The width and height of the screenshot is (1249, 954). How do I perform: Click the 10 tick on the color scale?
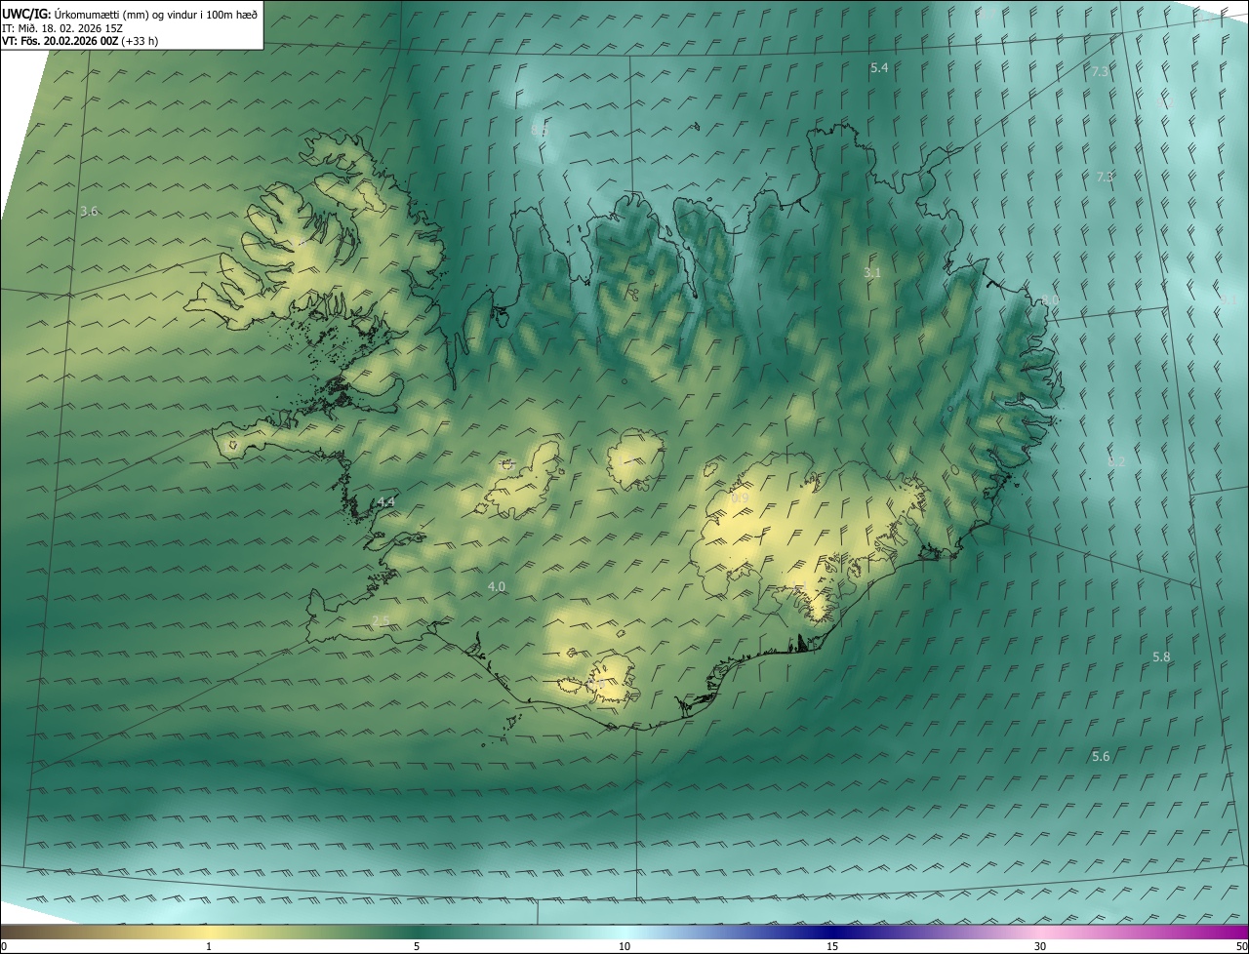[624, 946]
